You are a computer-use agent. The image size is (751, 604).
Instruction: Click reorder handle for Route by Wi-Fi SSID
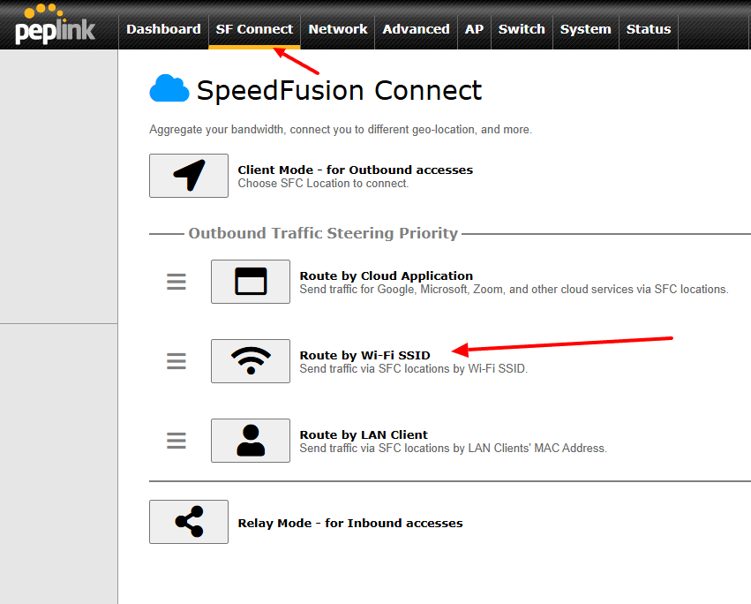[176, 361]
